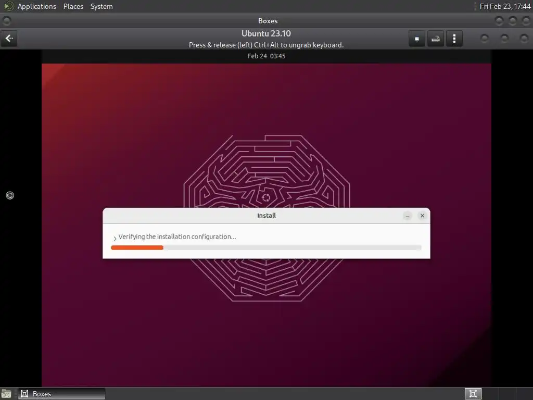Viewport: 533px width, 400px height.
Task: Click the Install dialog title
Action: [266, 216]
